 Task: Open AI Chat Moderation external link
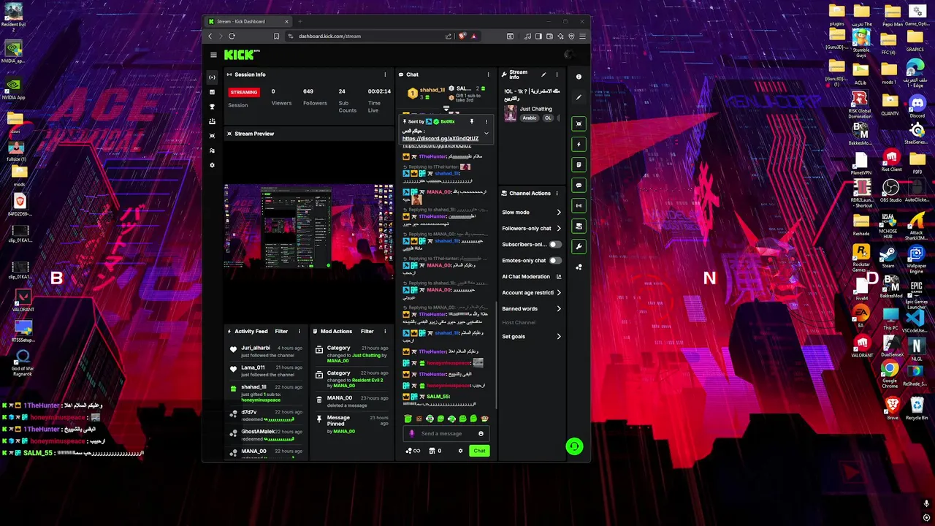tap(559, 277)
